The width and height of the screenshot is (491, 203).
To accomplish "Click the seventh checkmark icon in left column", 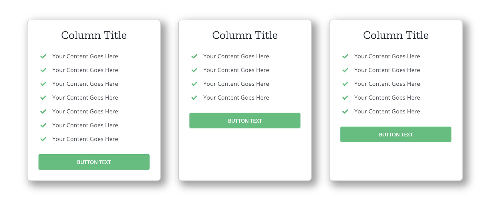I will (x=43, y=139).
